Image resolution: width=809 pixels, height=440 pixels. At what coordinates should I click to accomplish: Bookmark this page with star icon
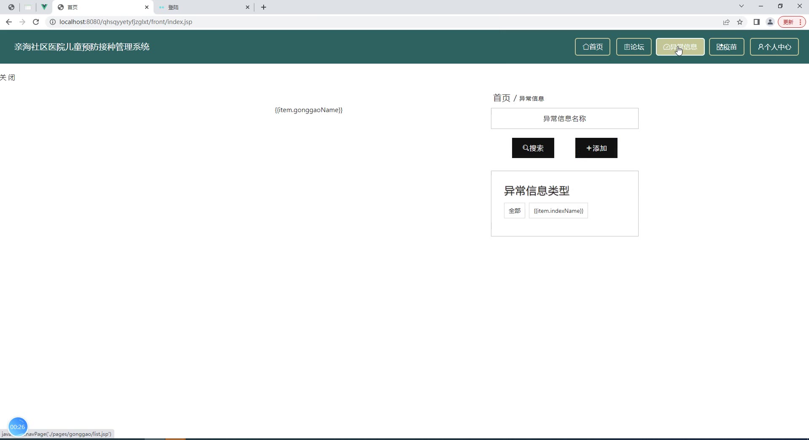point(740,22)
